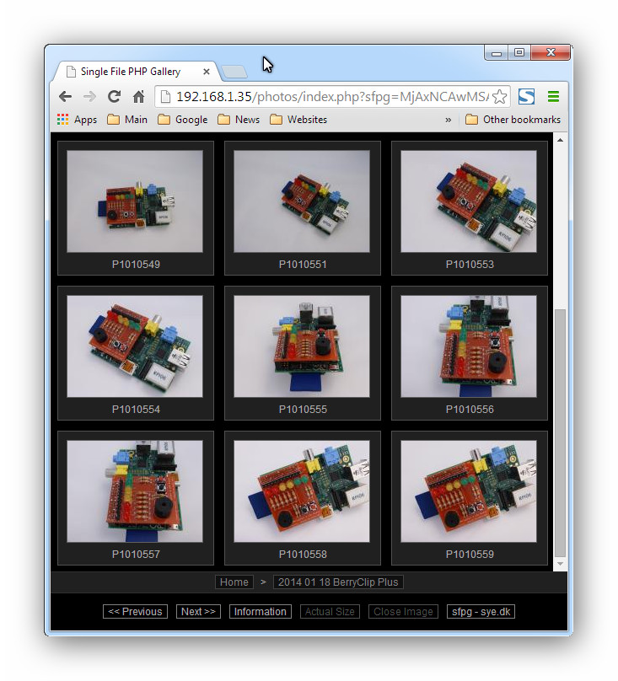
Task: Click the address bar URL field
Action: tap(329, 97)
